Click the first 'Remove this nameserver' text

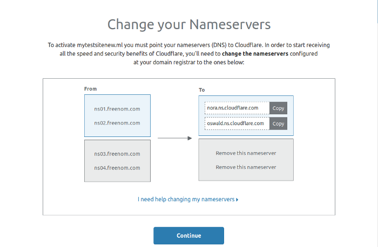(246, 153)
